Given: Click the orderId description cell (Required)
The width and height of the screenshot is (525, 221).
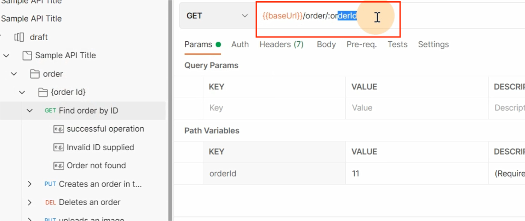Looking at the screenshot, I should 507,173.
